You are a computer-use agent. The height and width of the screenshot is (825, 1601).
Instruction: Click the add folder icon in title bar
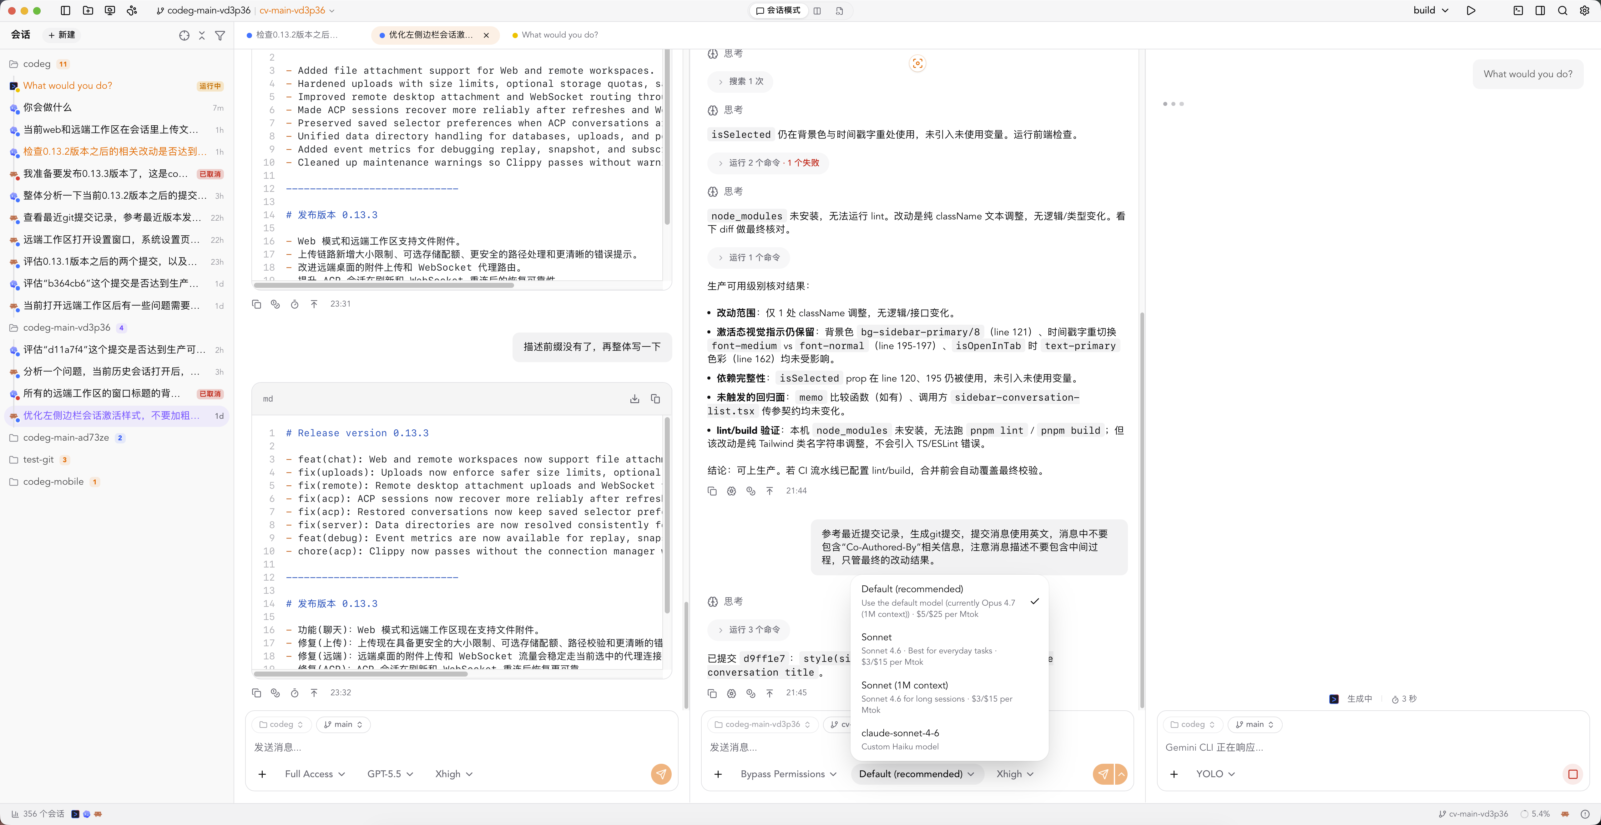coord(88,11)
